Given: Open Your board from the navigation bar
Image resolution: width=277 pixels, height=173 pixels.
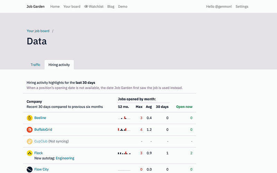Looking at the screenshot, I should (x=72, y=7).
